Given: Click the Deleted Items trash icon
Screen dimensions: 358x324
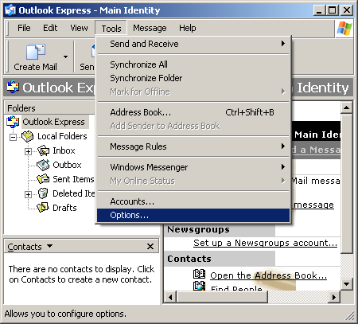Looking at the screenshot, I should click(43, 193).
